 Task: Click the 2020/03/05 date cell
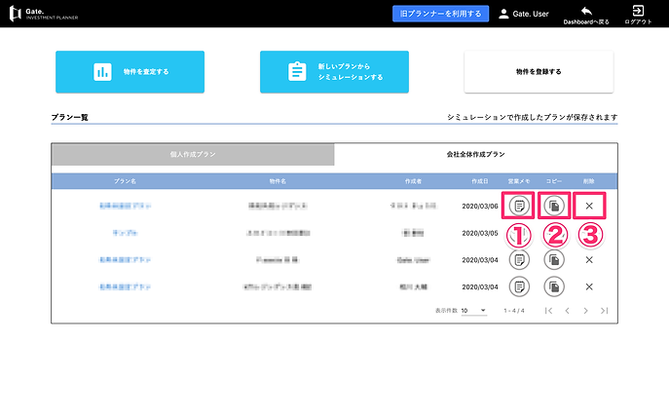tap(480, 233)
